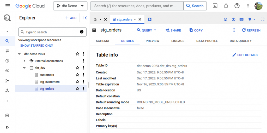Screen dimensions: 267x133
Task: Open the lightbulb dropdown menu
Action: 252,19
